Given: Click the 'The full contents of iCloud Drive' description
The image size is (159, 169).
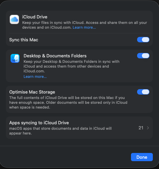Looking at the screenshot, I should pyautogui.click(x=68, y=102).
